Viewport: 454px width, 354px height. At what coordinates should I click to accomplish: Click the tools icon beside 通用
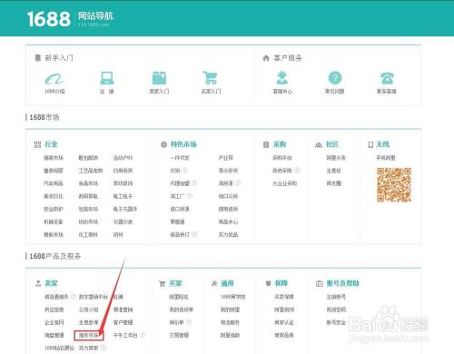[x=214, y=283]
